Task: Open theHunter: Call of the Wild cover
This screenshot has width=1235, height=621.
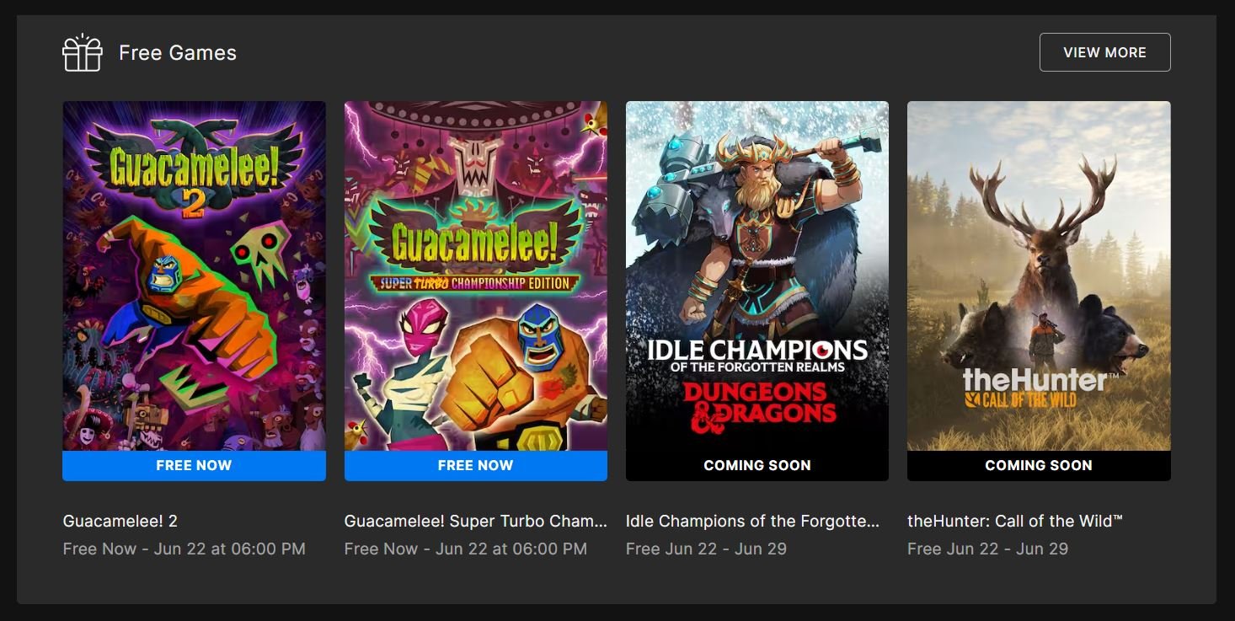Action: 1039,276
